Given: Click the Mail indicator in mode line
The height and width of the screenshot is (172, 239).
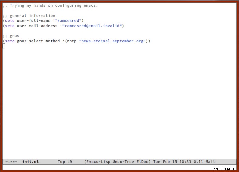Looking at the screenshot, I should (x=210, y=162).
